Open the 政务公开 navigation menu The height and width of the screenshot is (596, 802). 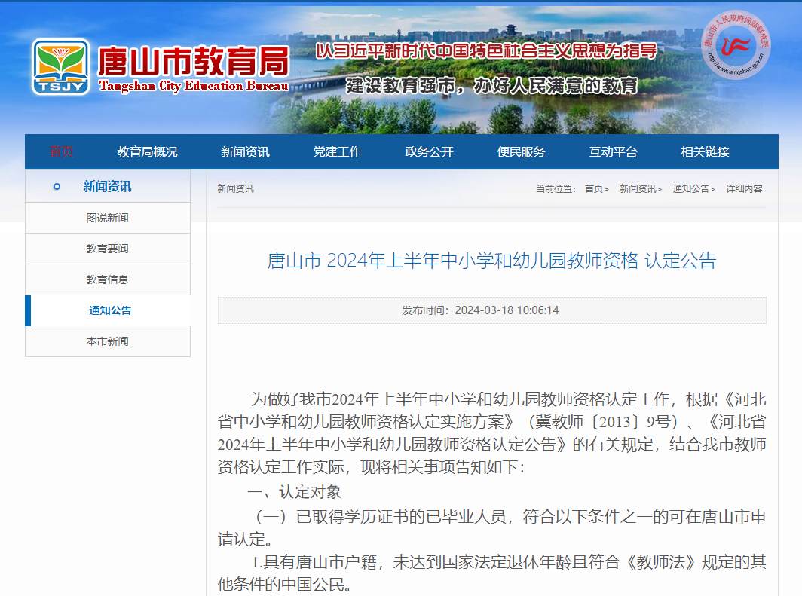coord(432,151)
